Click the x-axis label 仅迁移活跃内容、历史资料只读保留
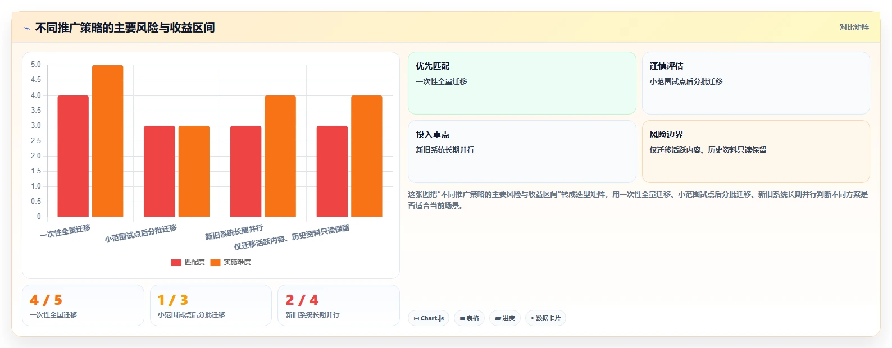This screenshot has height=348, width=892. tap(292, 237)
